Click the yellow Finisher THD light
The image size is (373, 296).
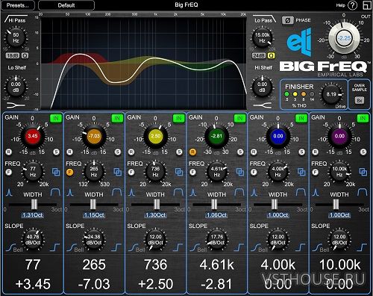pos(295,94)
